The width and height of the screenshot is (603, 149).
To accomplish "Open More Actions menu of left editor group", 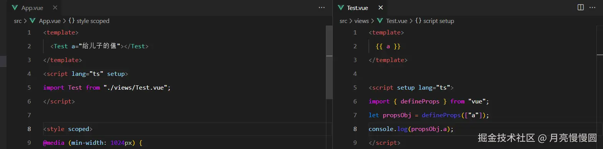I will 322,8.
